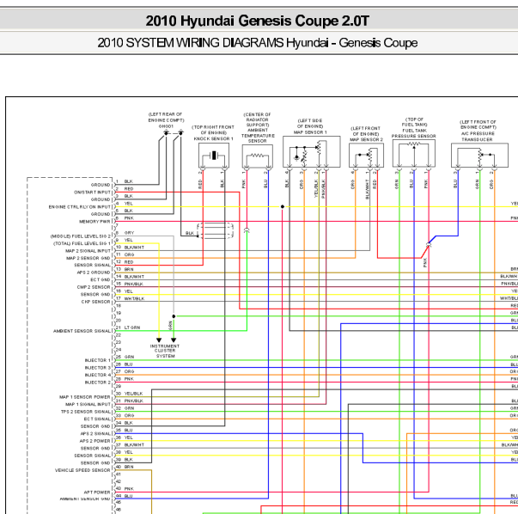518x514 pixels.
Task: Click the Ambient Temperature Sensor resistor symbol
Action: pos(258,156)
